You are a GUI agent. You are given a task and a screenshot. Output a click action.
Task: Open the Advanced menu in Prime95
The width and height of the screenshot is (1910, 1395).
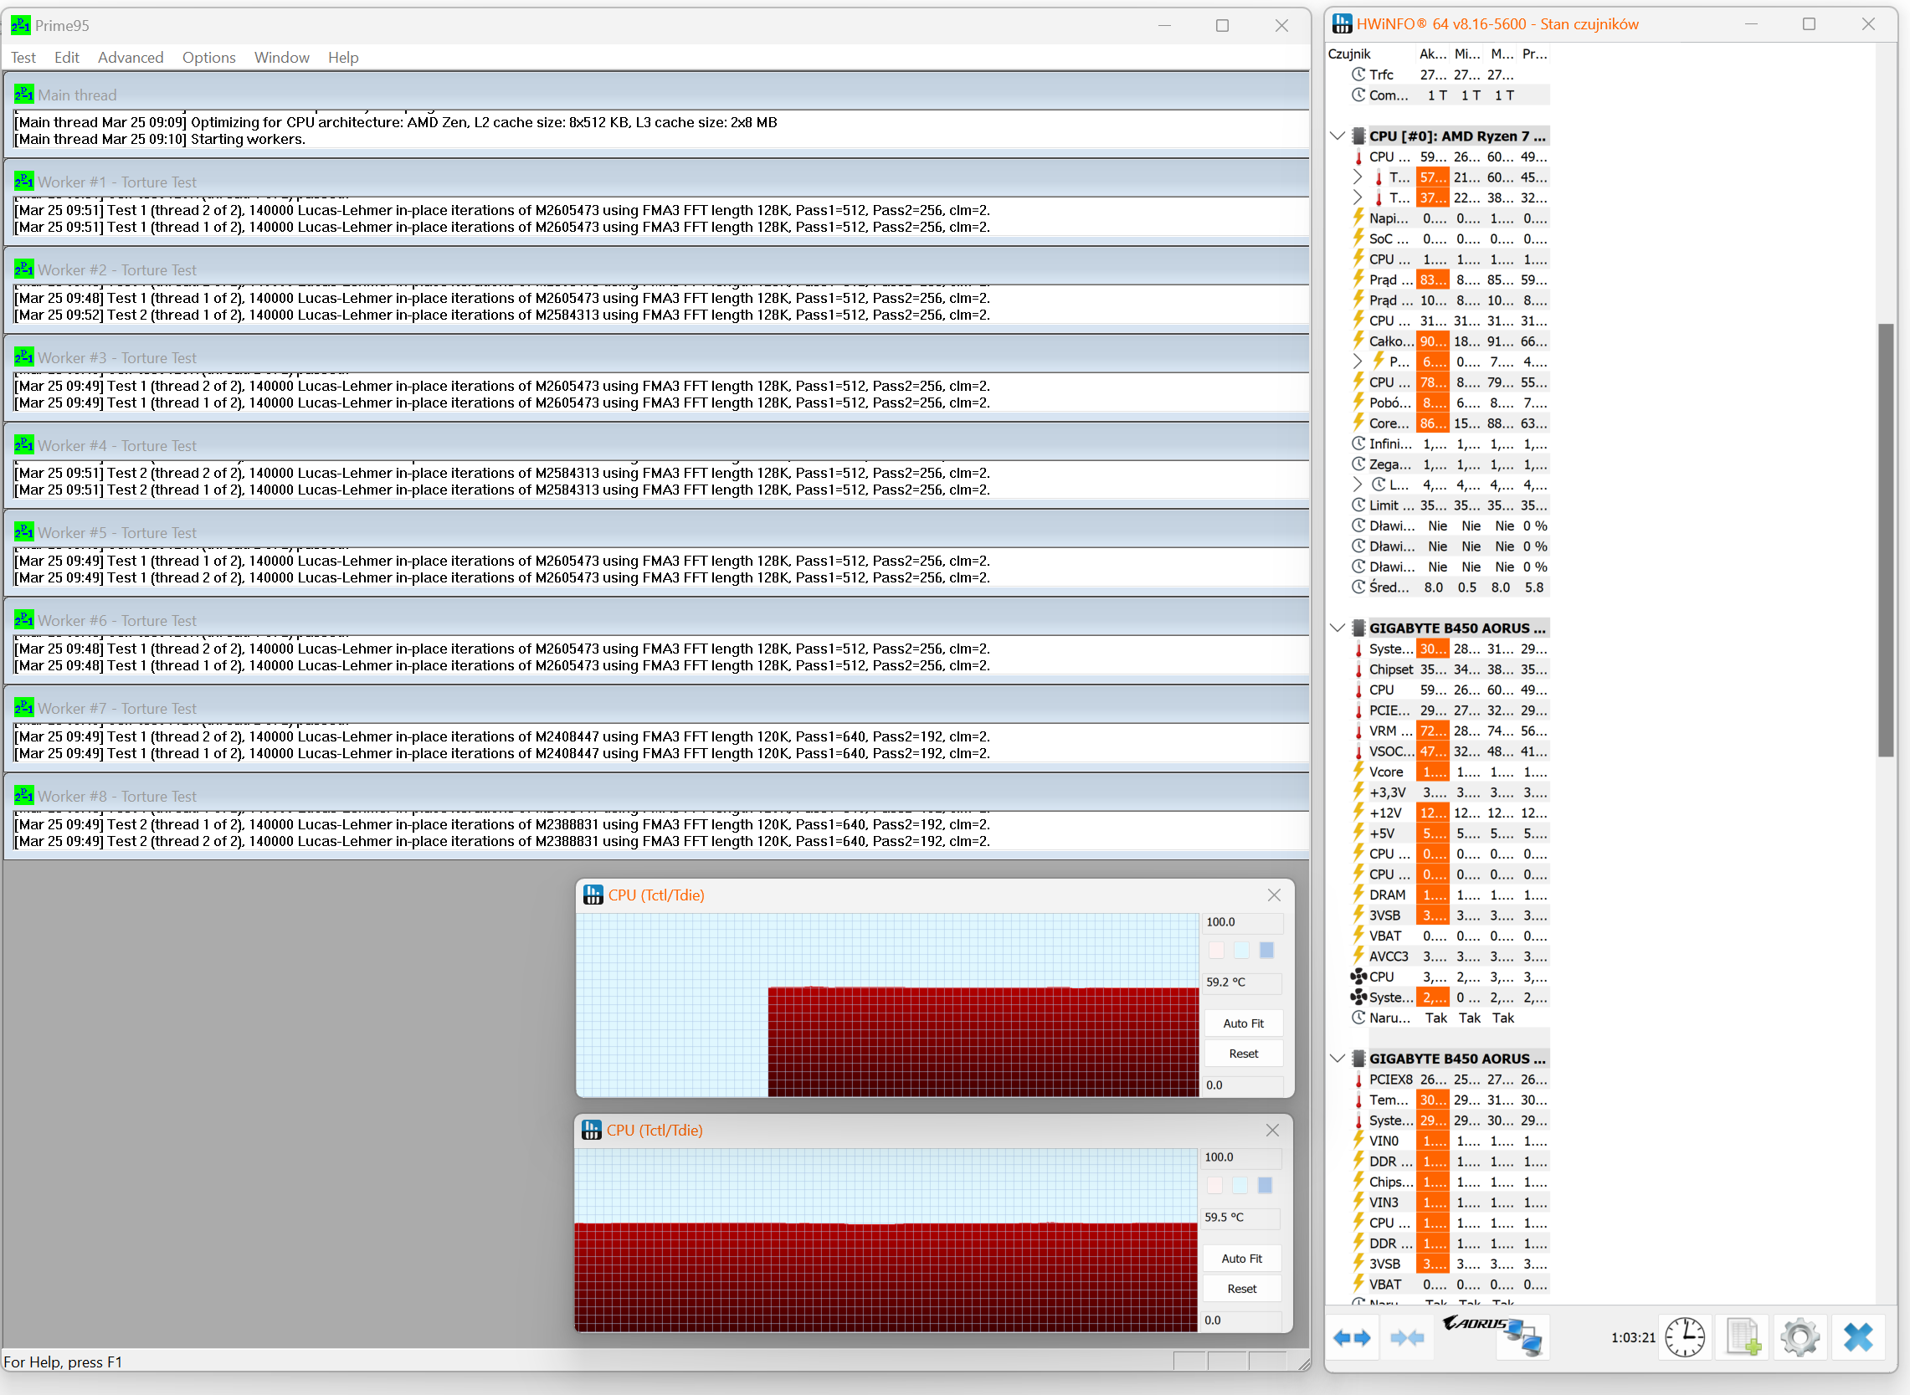(130, 58)
